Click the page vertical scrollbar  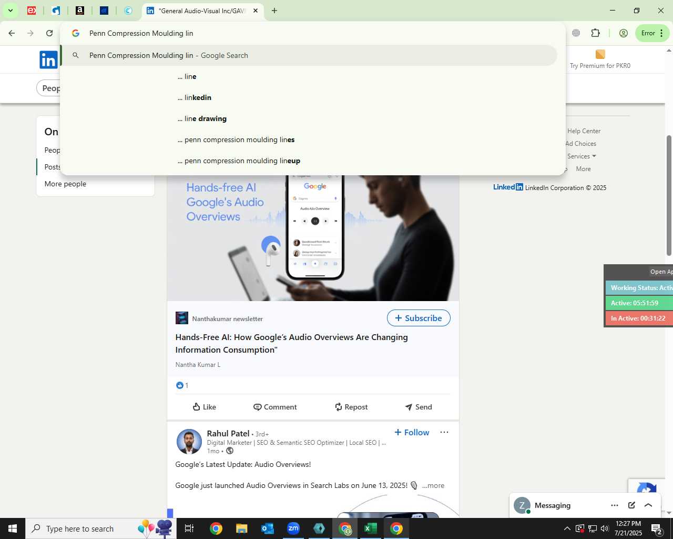click(x=669, y=195)
